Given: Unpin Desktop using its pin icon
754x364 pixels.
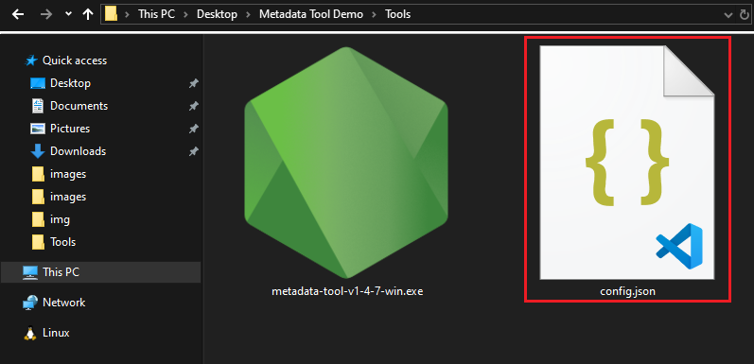Looking at the screenshot, I should pos(193,83).
